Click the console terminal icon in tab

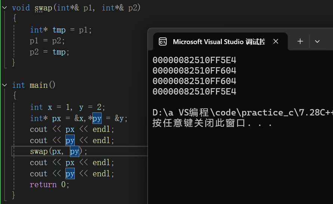point(163,41)
